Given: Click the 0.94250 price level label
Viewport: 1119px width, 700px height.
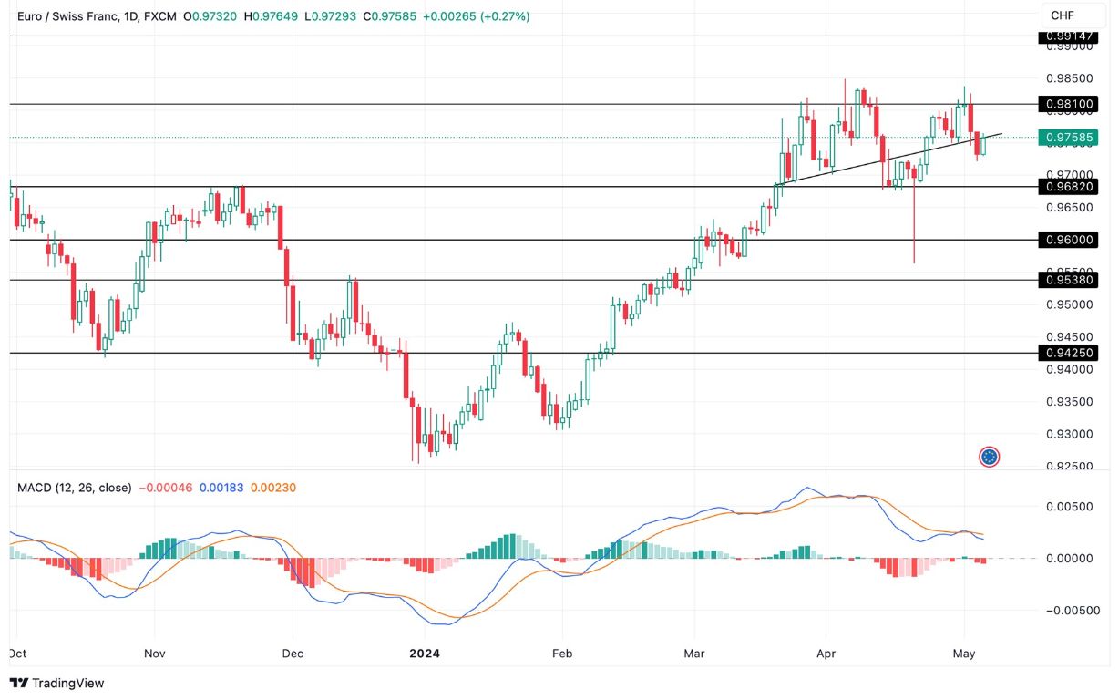Looking at the screenshot, I should click(x=1070, y=351).
